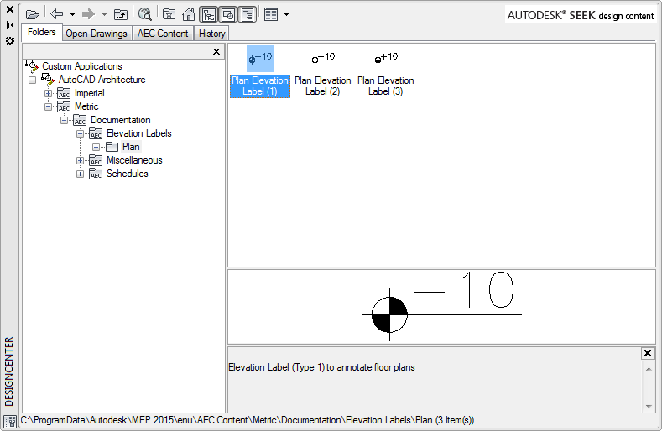
Task: Expand the Schedules node
Action: click(81, 174)
